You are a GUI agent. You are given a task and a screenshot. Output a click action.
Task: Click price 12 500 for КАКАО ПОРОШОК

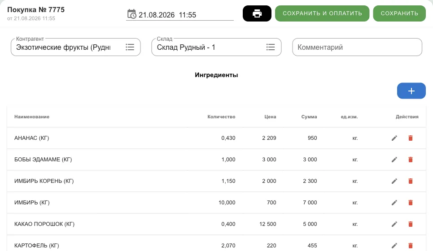[x=267, y=224]
